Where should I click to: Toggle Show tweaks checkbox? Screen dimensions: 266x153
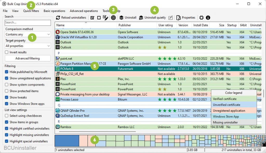(6, 97)
